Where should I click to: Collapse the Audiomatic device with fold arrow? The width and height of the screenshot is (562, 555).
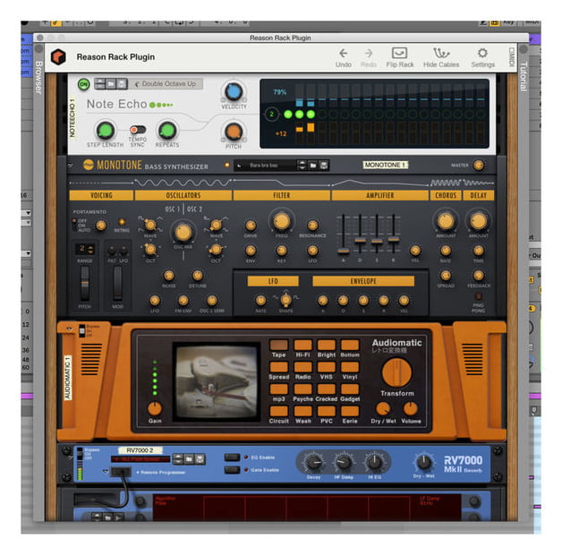tap(69, 329)
